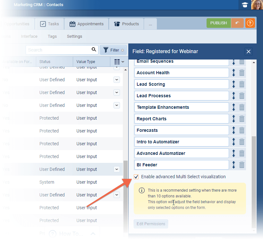Delete the Lead Scoring option

(242, 84)
